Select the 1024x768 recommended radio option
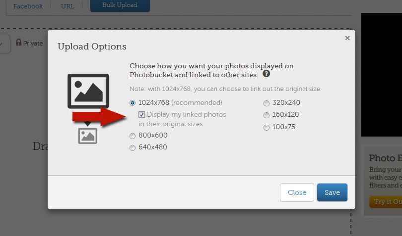 [x=133, y=103]
